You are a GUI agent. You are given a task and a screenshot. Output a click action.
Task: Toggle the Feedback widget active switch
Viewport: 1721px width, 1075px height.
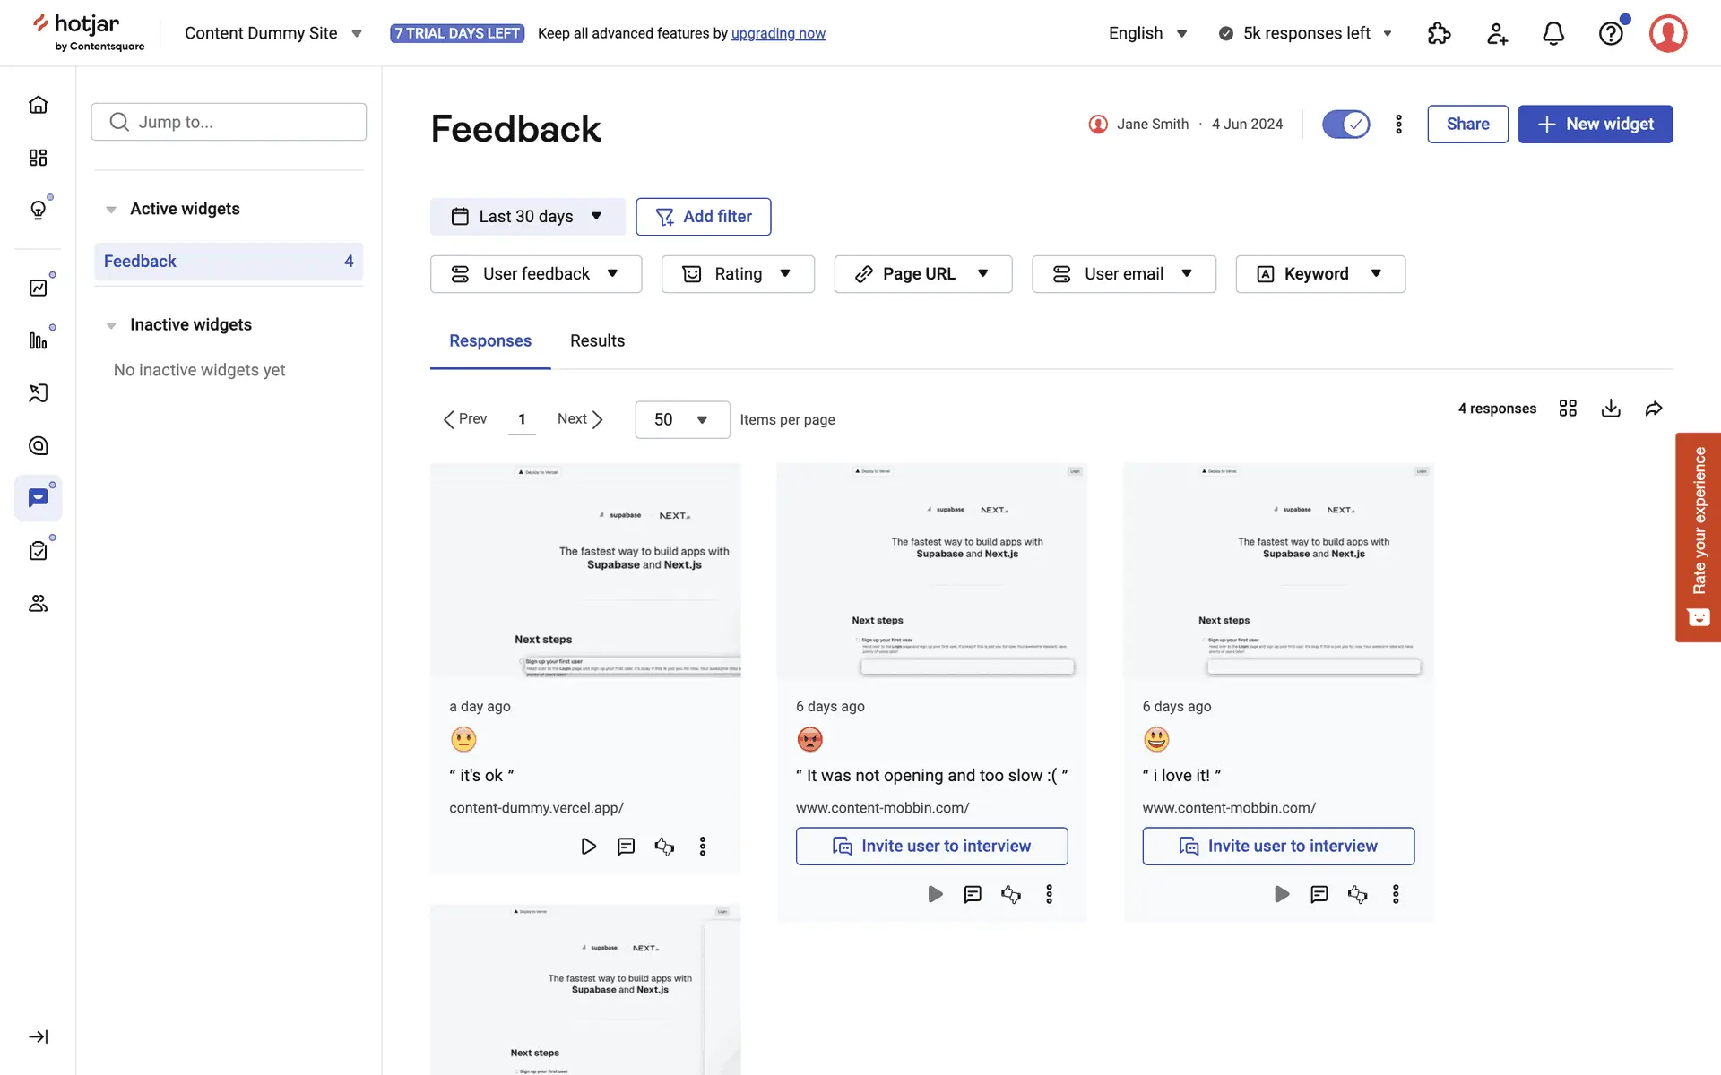pos(1345,124)
